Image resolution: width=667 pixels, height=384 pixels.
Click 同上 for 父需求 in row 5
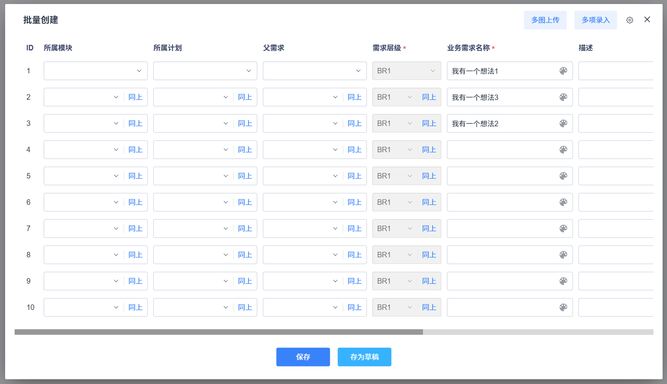(355, 176)
